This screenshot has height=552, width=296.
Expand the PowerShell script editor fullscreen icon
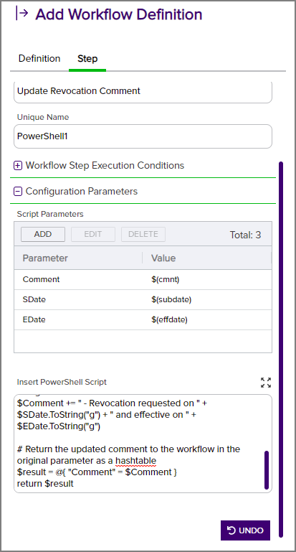click(266, 383)
